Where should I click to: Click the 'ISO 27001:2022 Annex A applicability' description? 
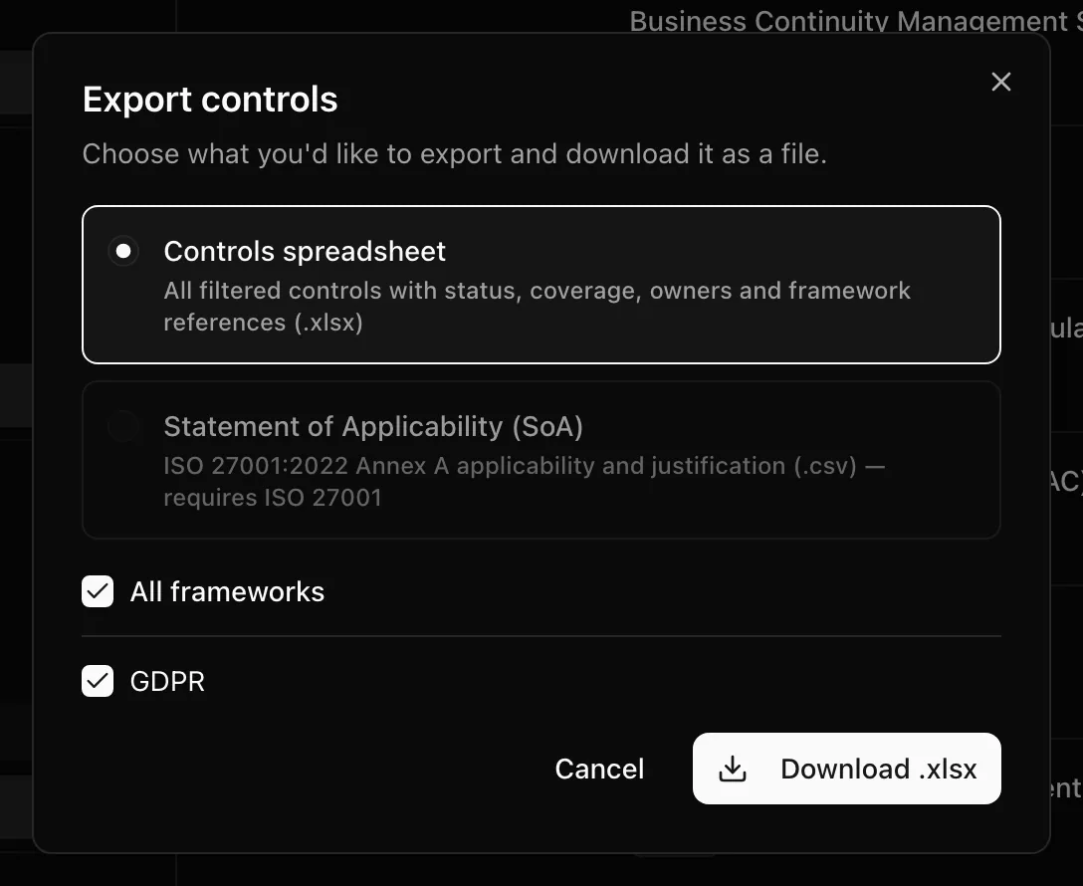[x=525, y=481]
